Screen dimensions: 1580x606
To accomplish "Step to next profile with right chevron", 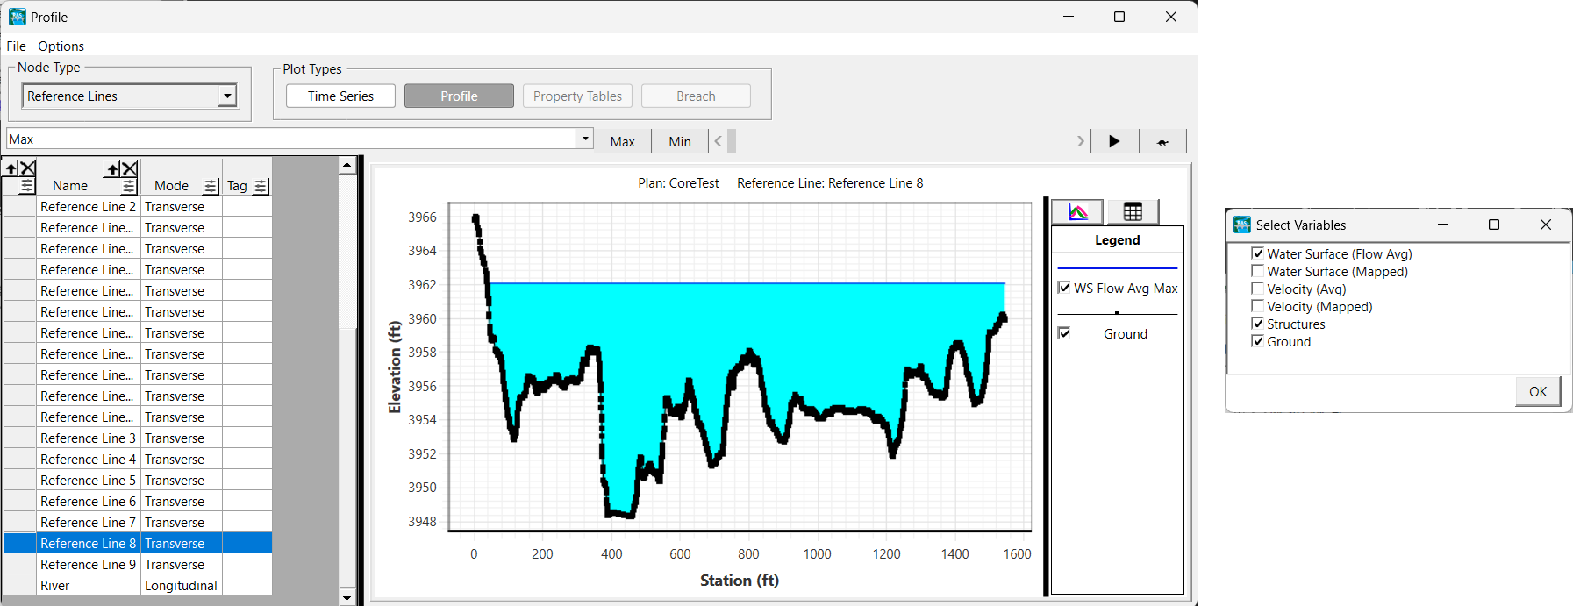I will point(1080,141).
